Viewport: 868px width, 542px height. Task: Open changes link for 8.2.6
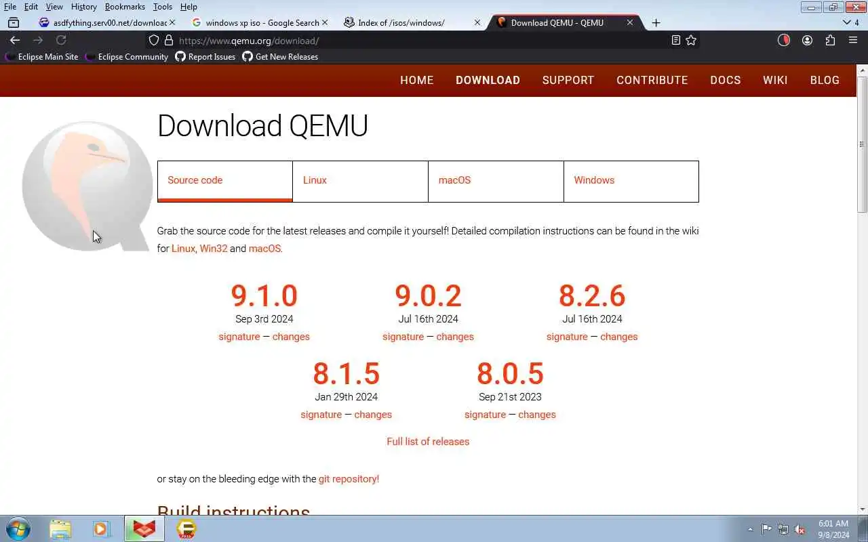618,337
